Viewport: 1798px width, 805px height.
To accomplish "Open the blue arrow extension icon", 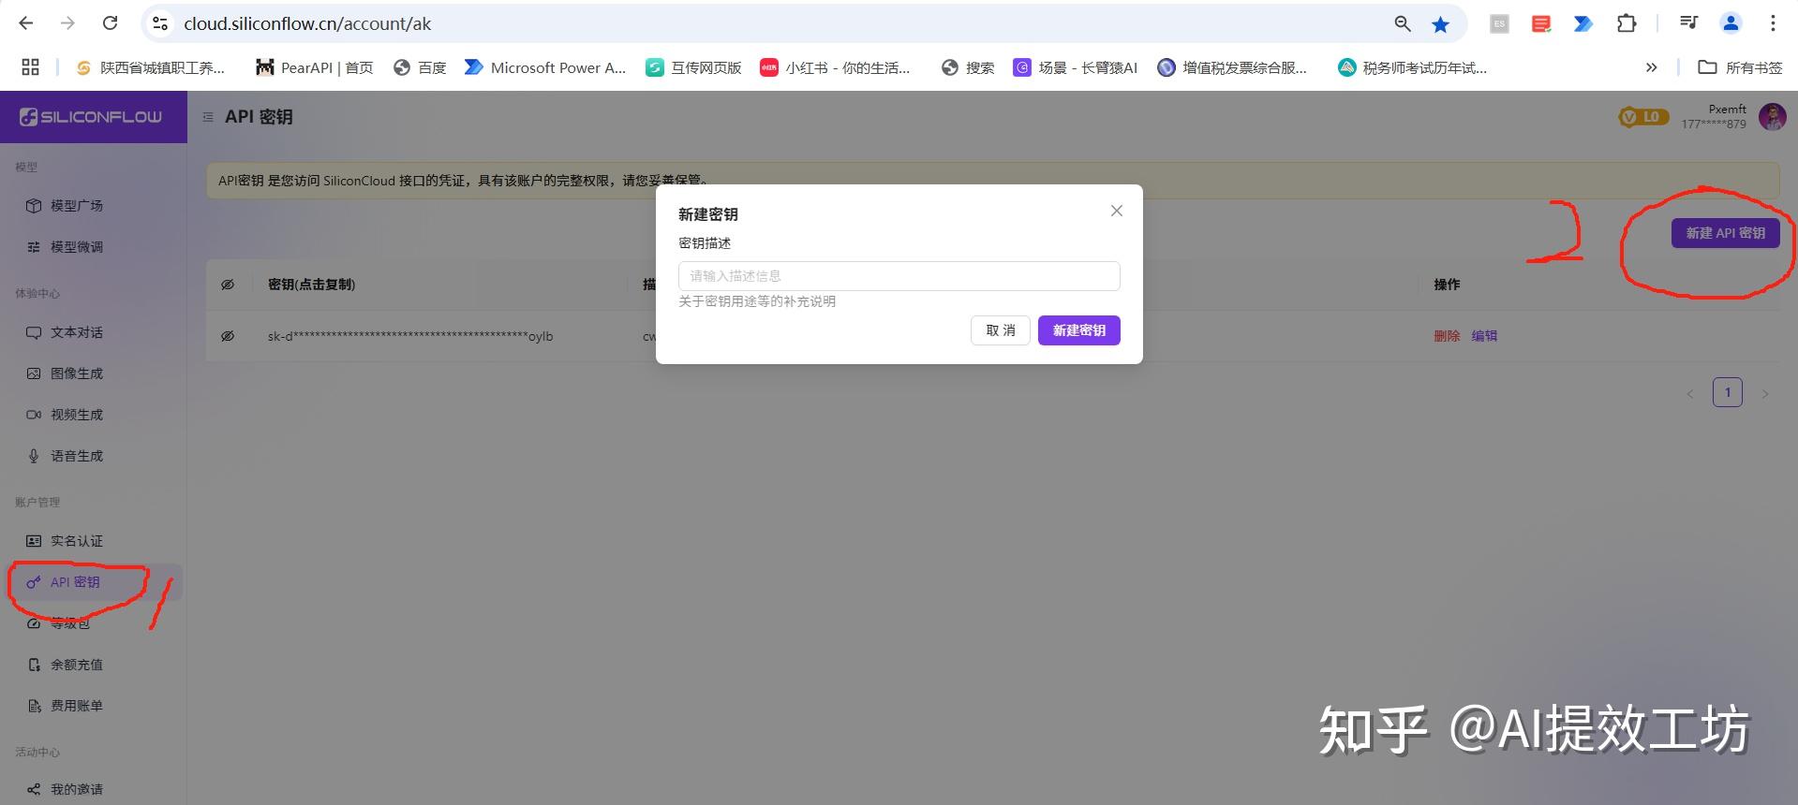I will tap(1583, 23).
